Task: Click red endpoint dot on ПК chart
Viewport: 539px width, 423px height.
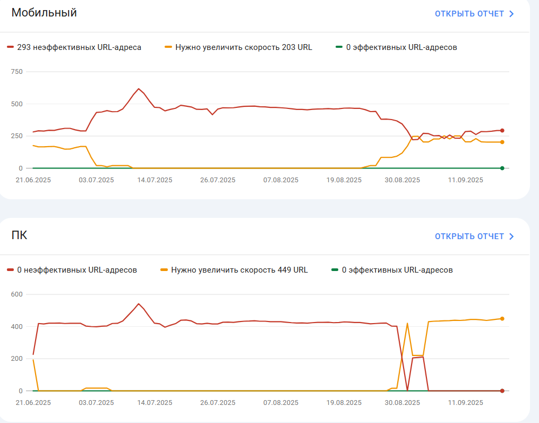Action: tap(502, 391)
